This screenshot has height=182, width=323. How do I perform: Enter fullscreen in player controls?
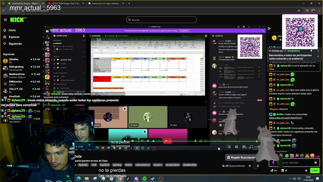coord(251,147)
